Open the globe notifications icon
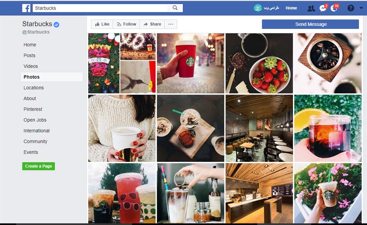The image size is (367, 225). click(334, 8)
